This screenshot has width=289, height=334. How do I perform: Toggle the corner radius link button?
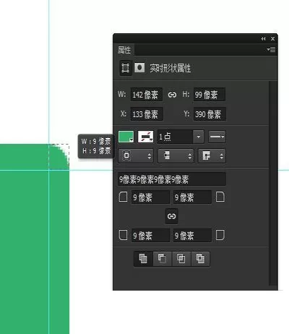coord(171,216)
